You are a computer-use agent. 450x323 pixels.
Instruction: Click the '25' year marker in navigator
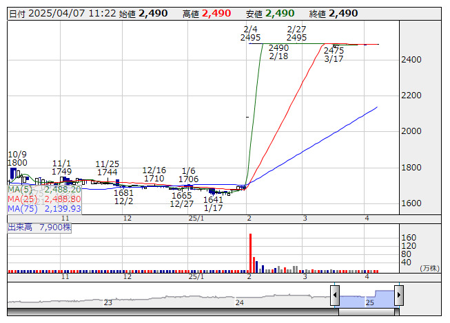pyautogui.click(x=369, y=302)
